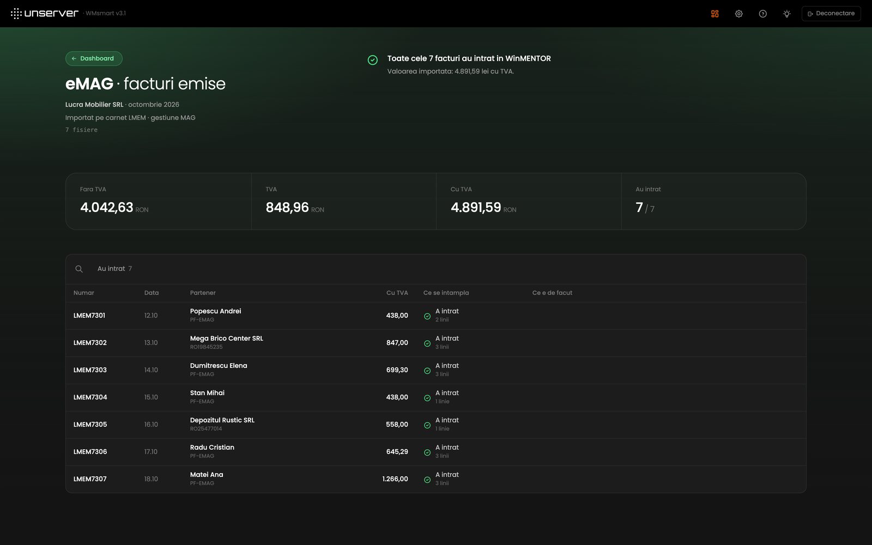This screenshot has width=872, height=545.
Task: Click the '7 fisiere' file count text
Action: [82, 130]
